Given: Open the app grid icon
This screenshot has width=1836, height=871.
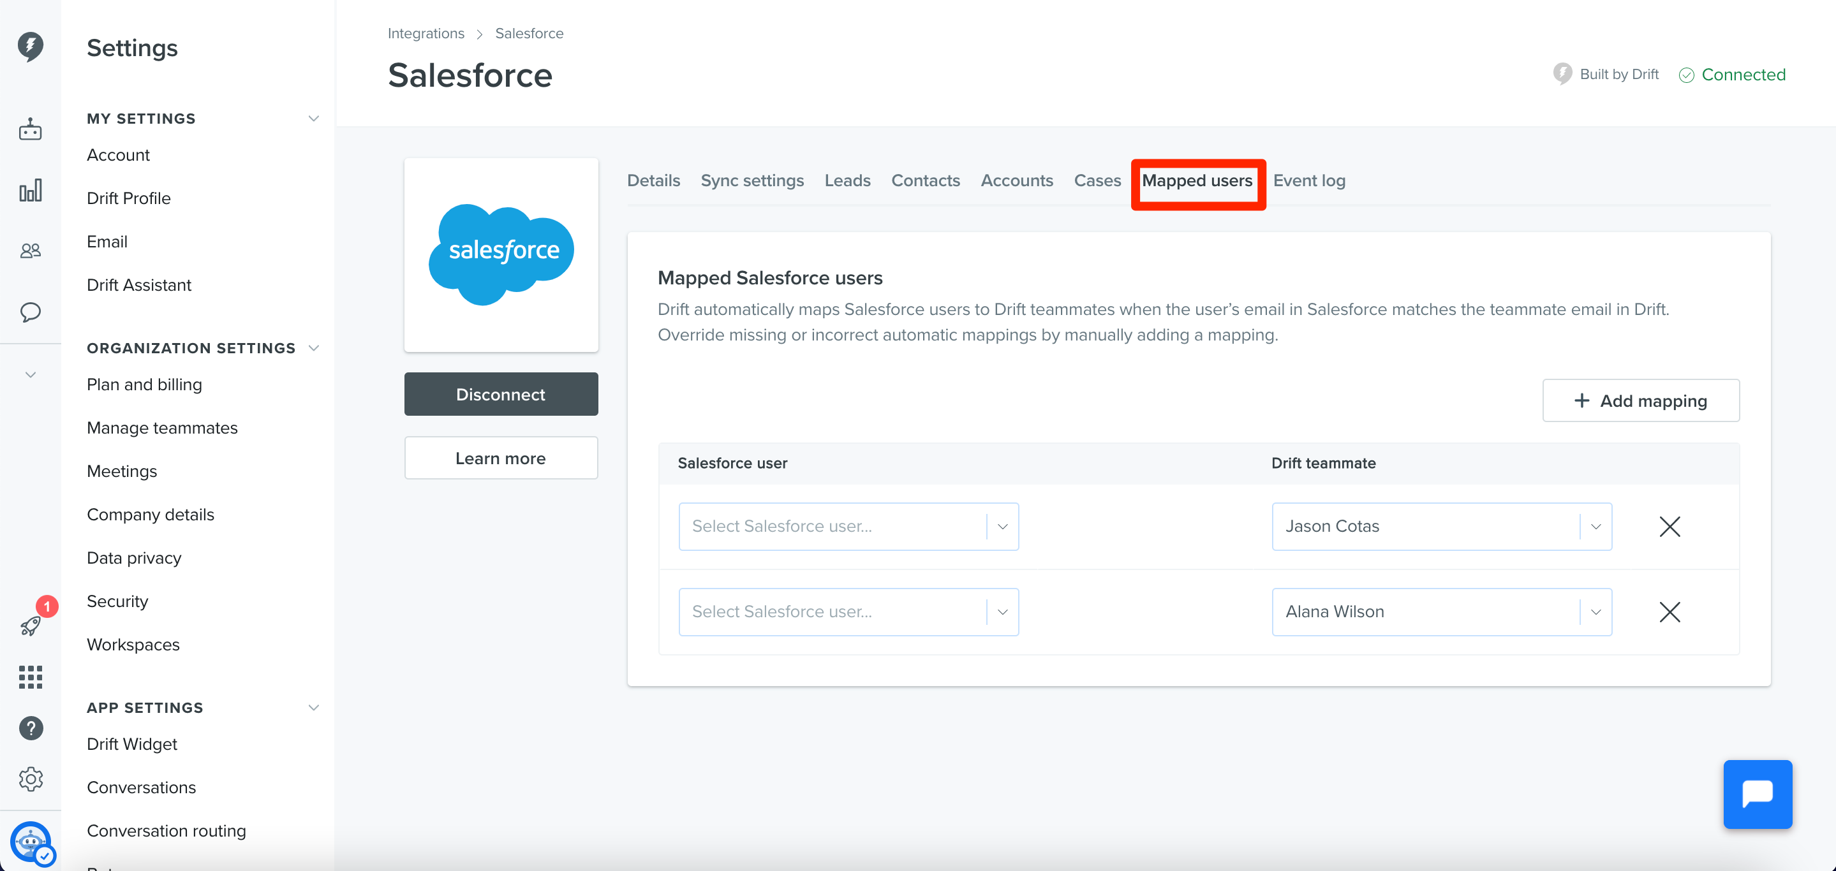Looking at the screenshot, I should [30, 677].
